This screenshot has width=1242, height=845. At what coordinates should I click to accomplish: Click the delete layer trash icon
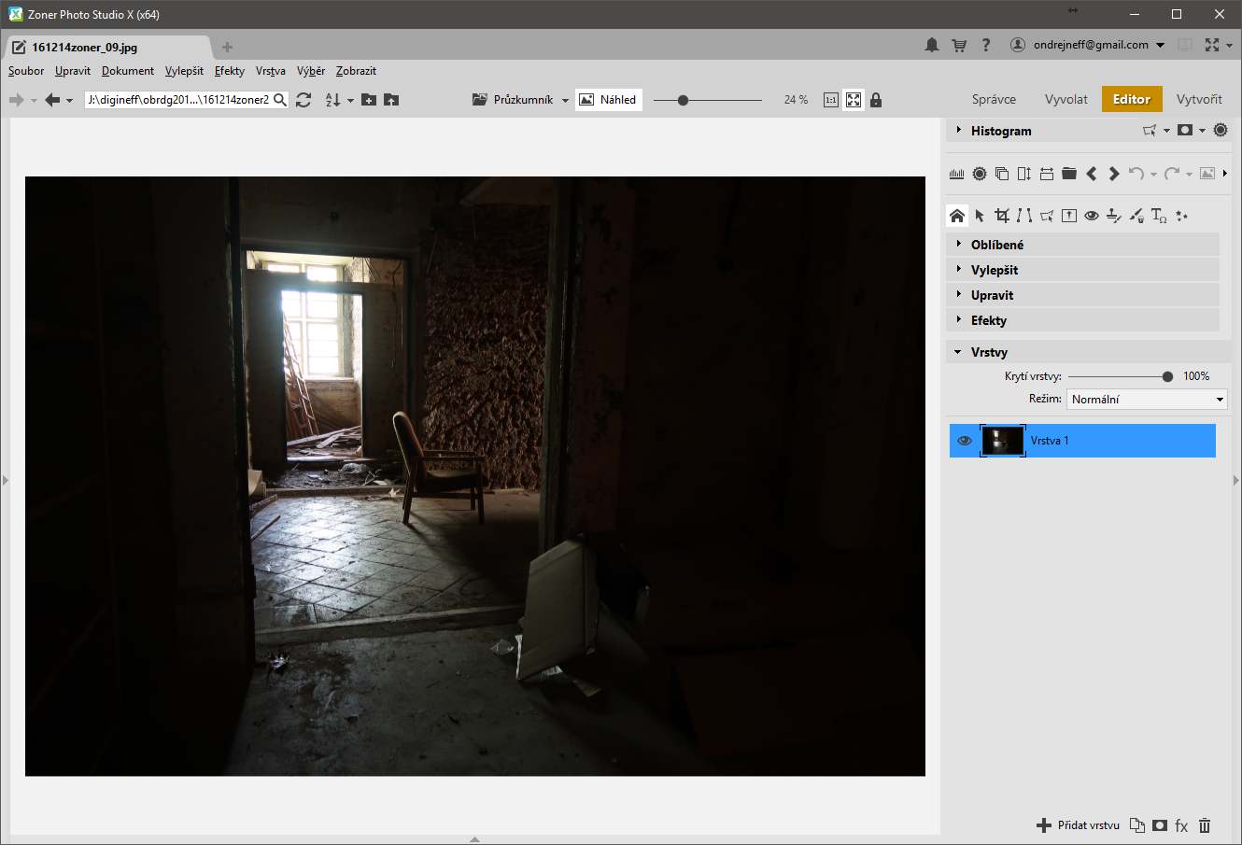[x=1205, y=825]
